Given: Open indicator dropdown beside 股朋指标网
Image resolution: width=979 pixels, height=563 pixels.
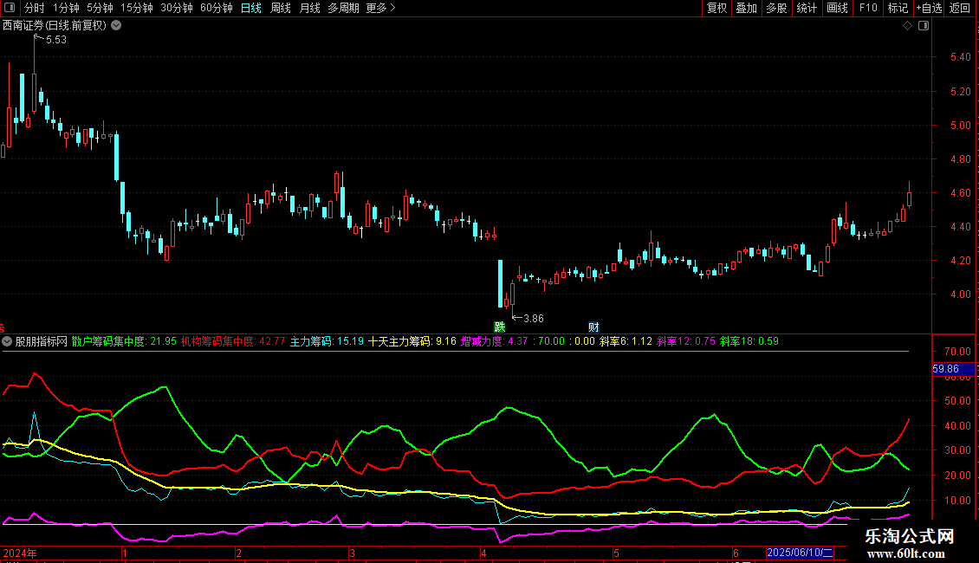Looking at the screenshot, I should [7, 341].
